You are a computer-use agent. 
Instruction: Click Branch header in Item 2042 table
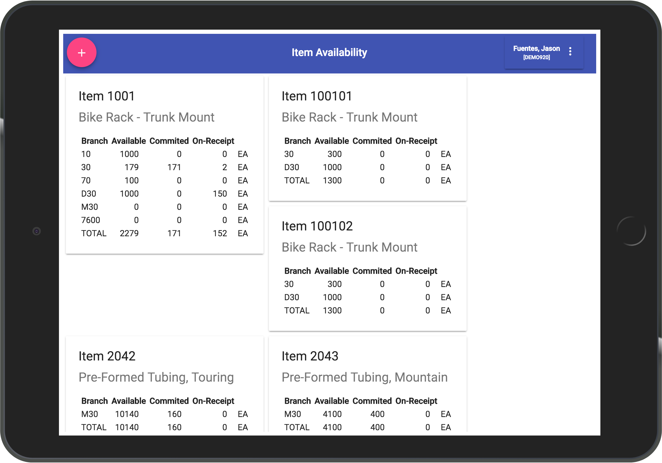(x=95, y=401)
